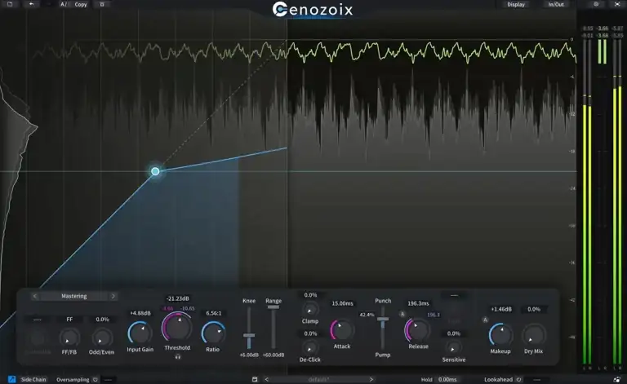Click the blue external side chain icon
The width and height of the screenshot is (627, 384).
point(12,379)
